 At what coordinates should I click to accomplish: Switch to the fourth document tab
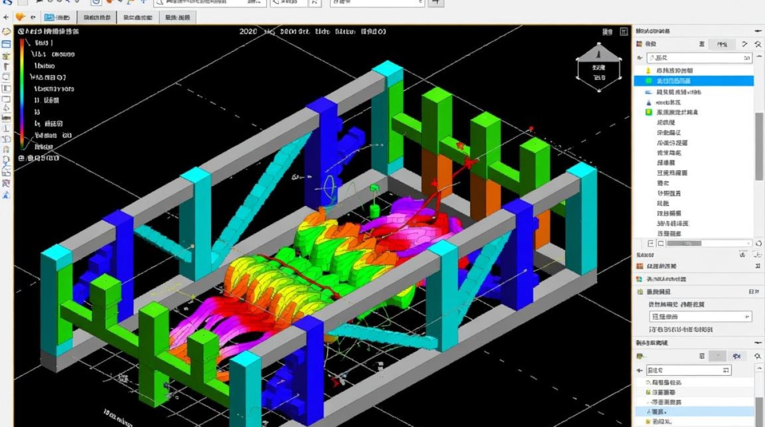click(x=177, y=18)
